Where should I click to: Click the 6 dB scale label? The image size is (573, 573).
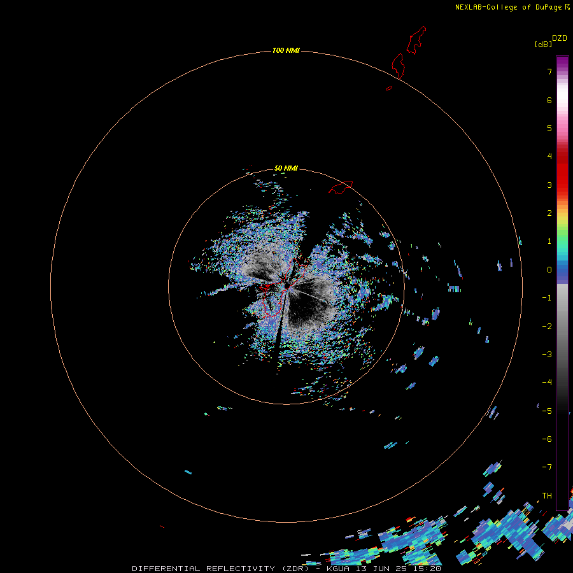click(x=549, y=100)
